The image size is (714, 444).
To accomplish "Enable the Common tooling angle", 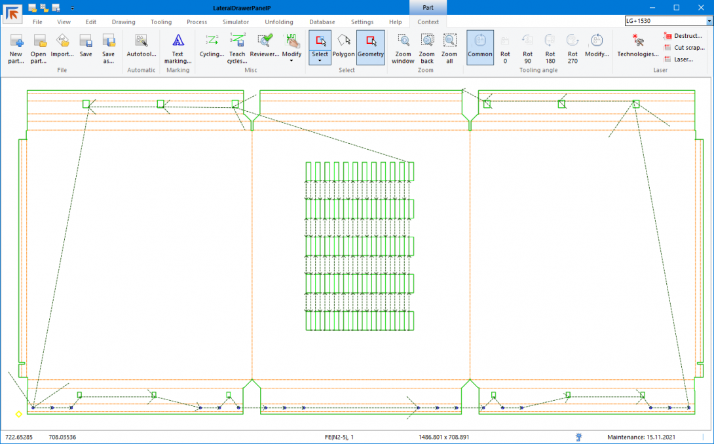I will tap(480, 47).
